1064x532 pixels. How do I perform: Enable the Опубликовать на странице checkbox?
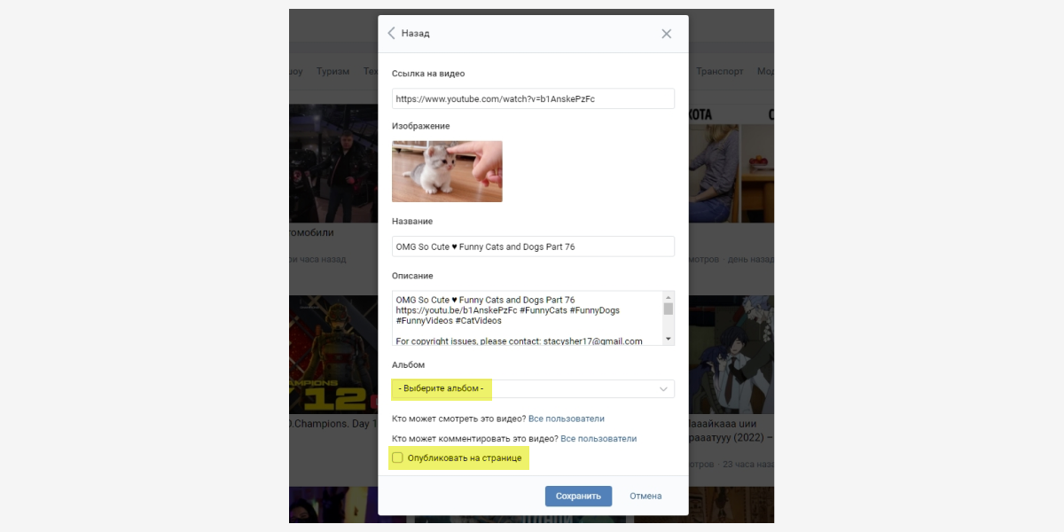(398, 458)
